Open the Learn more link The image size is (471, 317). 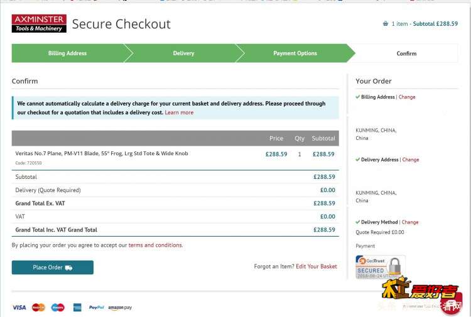(x=179, y=112)
